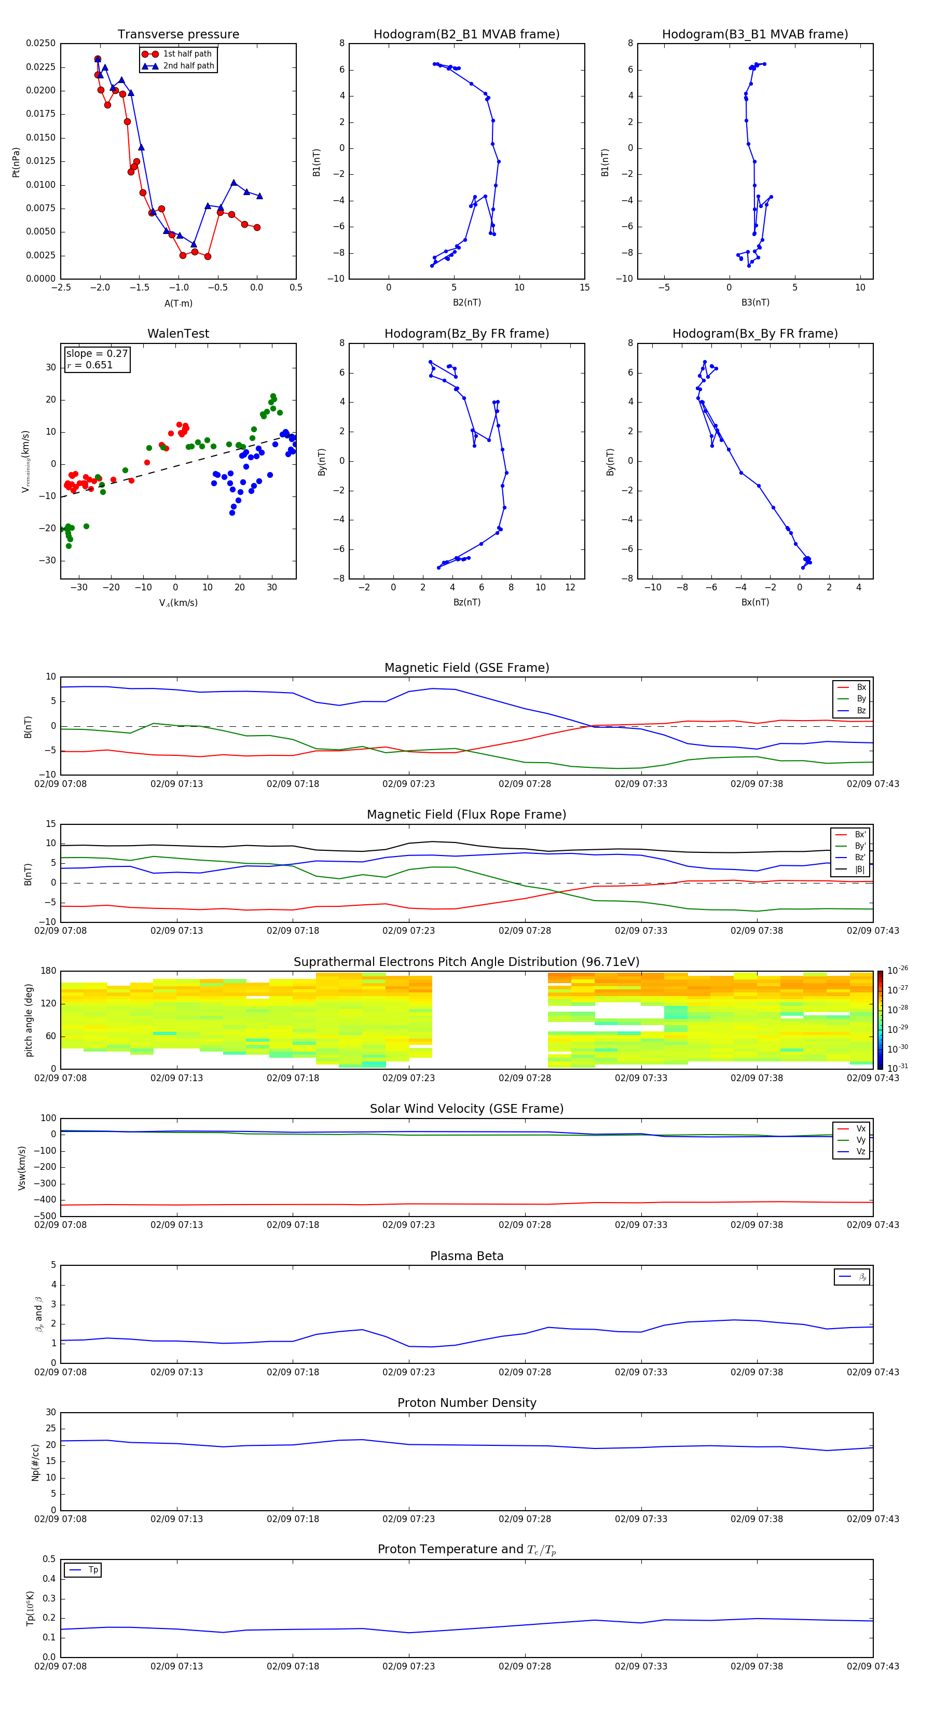Click 'pitch angle (deg)' y-axis label
This screenshot has height=1712, width=934.
tap(29, 1020)
